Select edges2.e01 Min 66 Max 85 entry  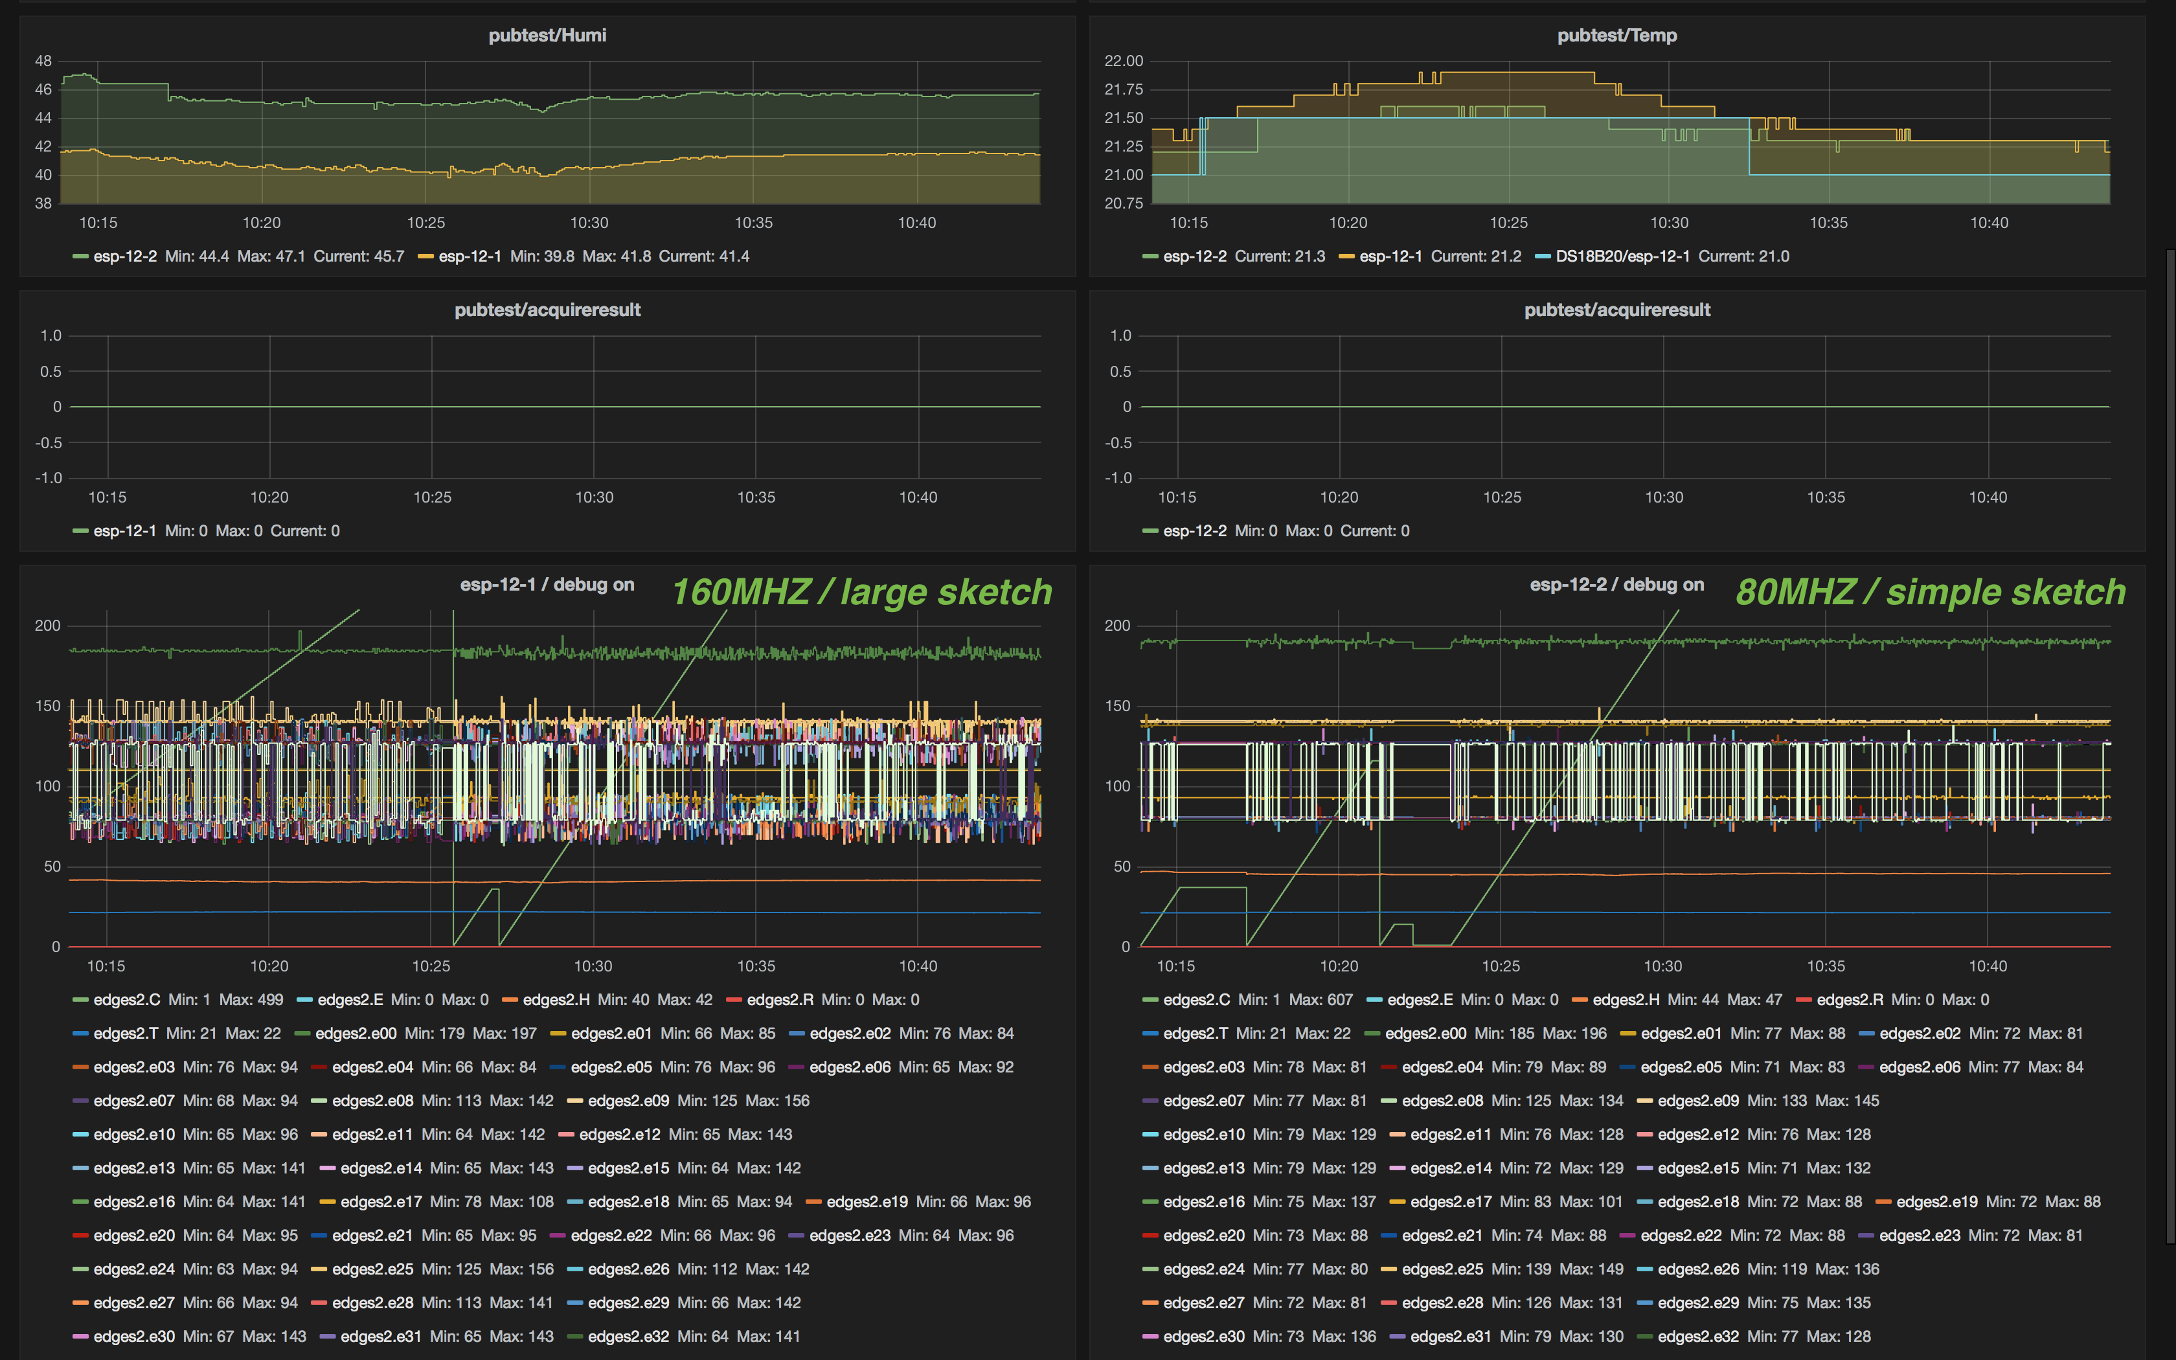(x=611, y=1034)
